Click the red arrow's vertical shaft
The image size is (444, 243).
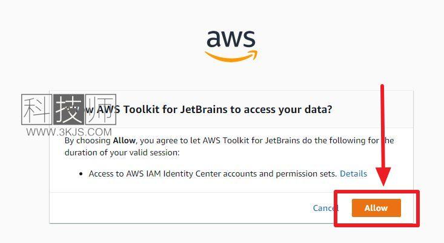click(x=382, y=126)
